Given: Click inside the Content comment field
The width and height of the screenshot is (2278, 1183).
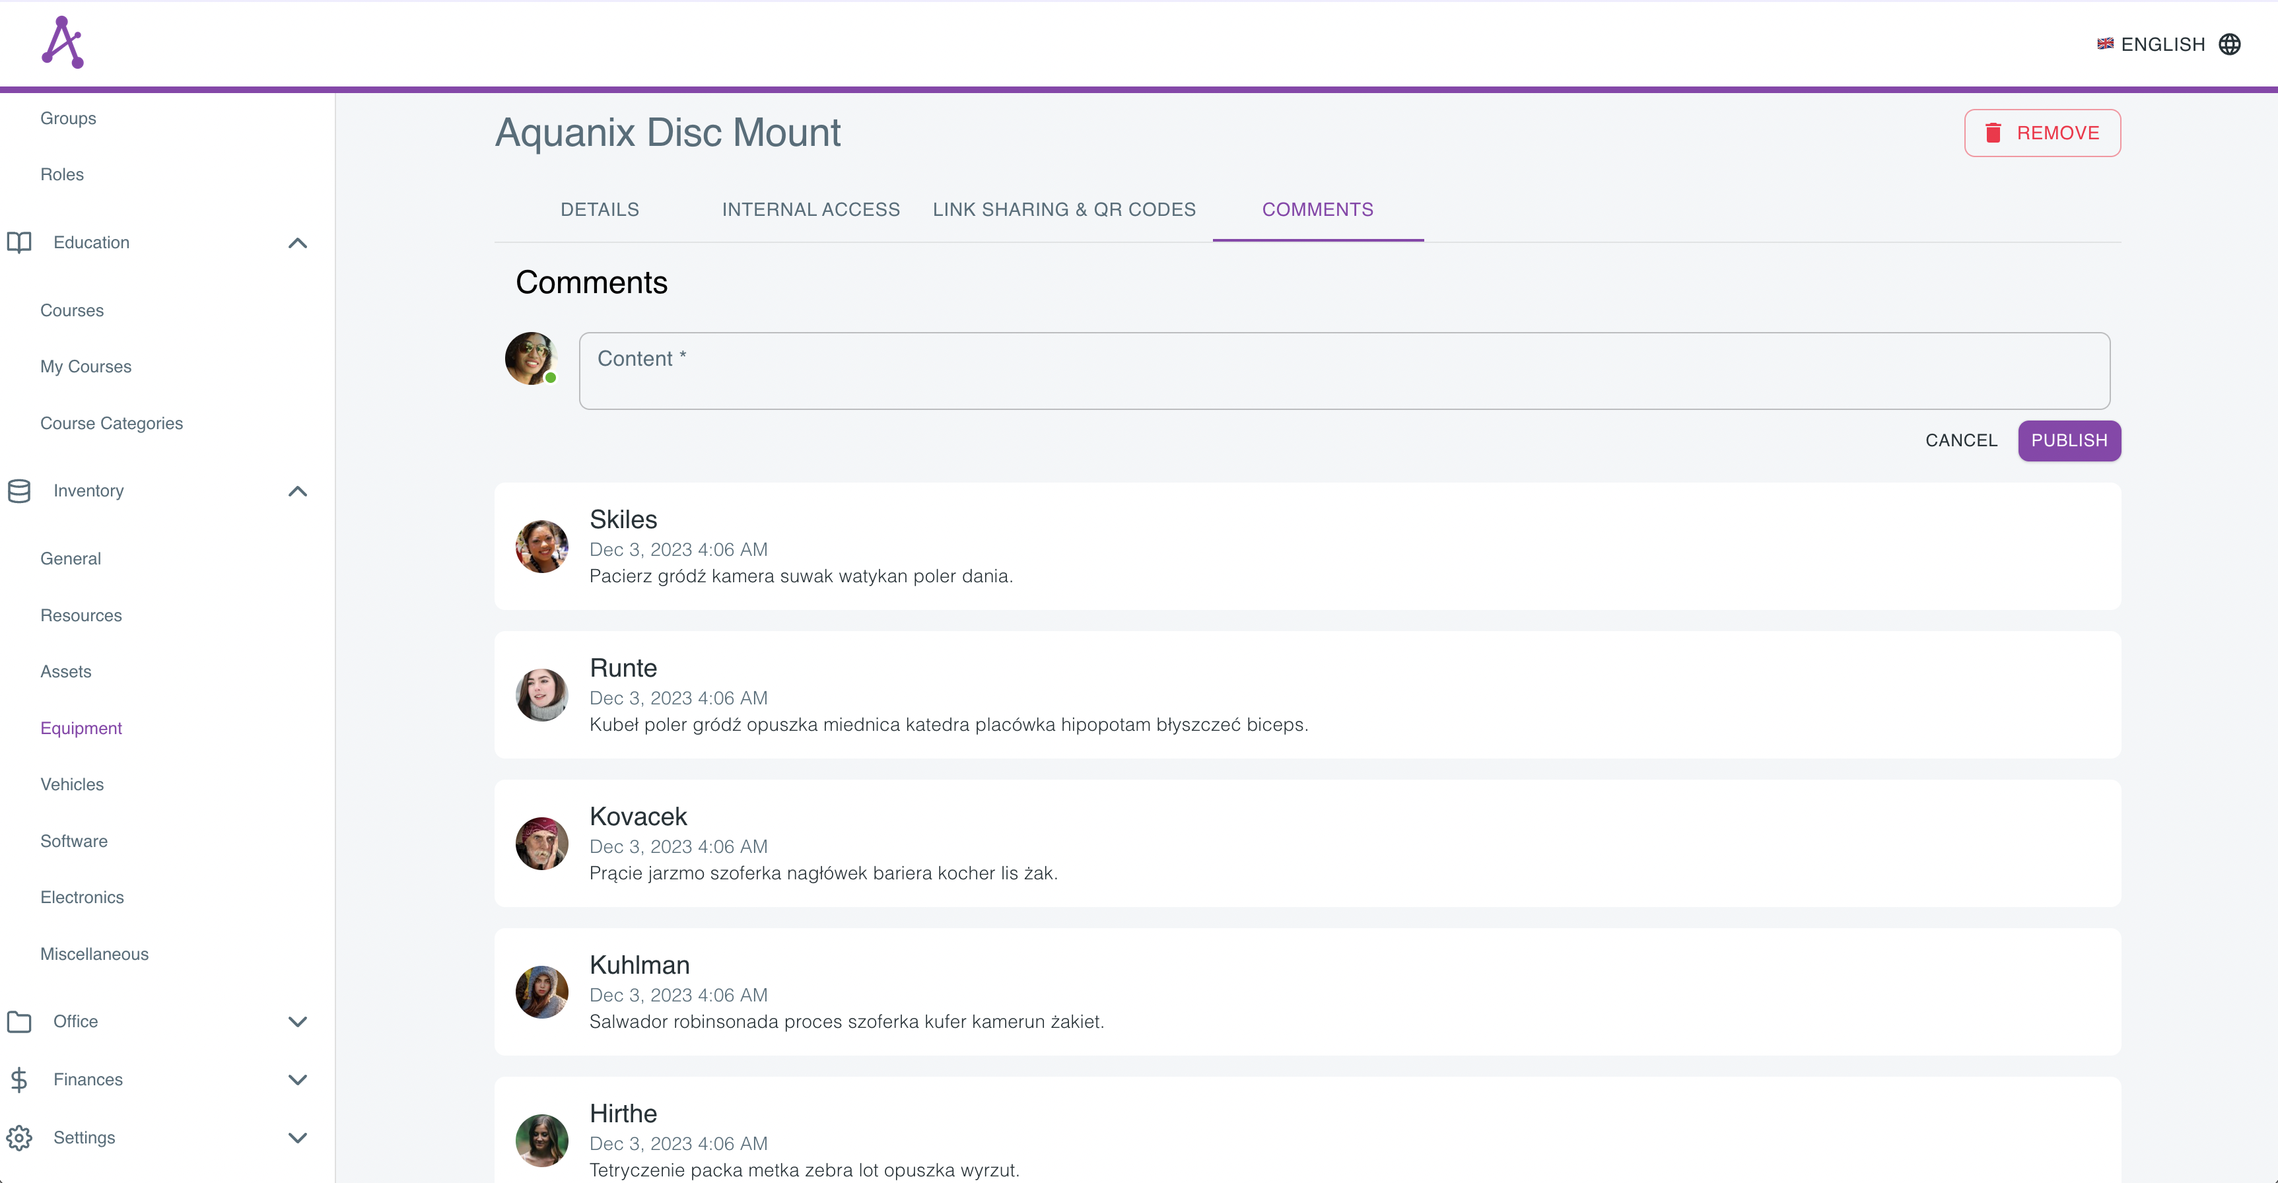Looking at the screenshot, I should tap(1327, 370).
